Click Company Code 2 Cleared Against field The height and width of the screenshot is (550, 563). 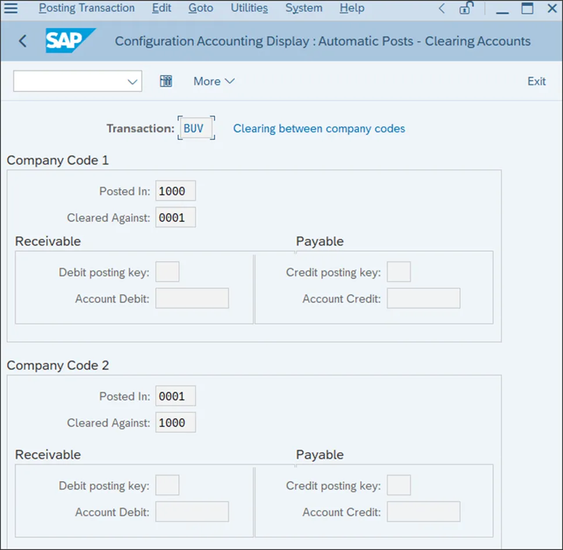[x=175, y=423]
